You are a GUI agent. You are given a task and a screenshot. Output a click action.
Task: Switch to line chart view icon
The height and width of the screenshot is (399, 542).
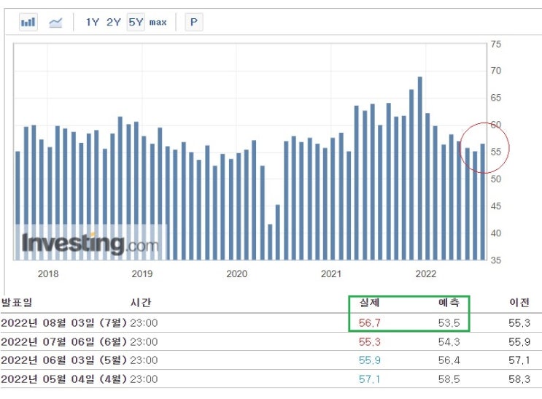click(55, 23)
